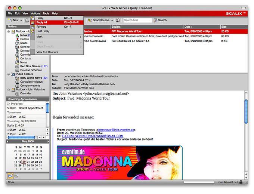254x194 pixels.
Task: Select message 'FW: Madonna World Tour'
Action: (x=149, y=31)
